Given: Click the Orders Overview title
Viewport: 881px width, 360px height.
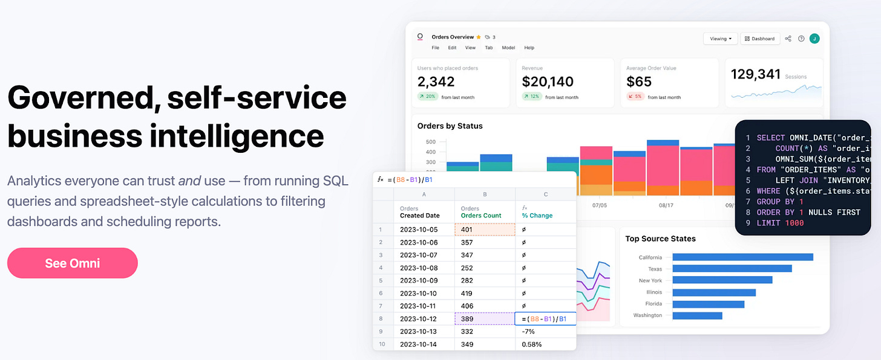Looking at the screenshot, I should (x=453, y=37).
